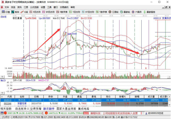Click the red 沪 Shanghai index icon
The image size is (171, 119).
[5, 113]
